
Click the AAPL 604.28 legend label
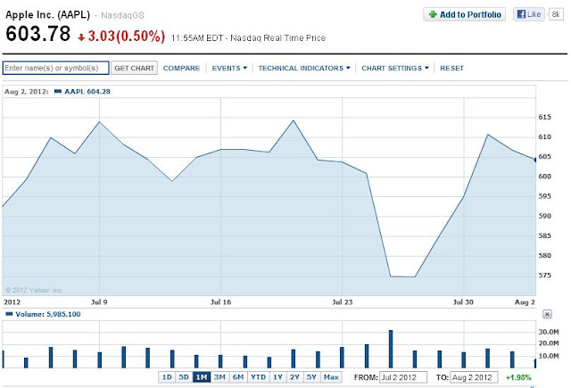pos(87,91)
